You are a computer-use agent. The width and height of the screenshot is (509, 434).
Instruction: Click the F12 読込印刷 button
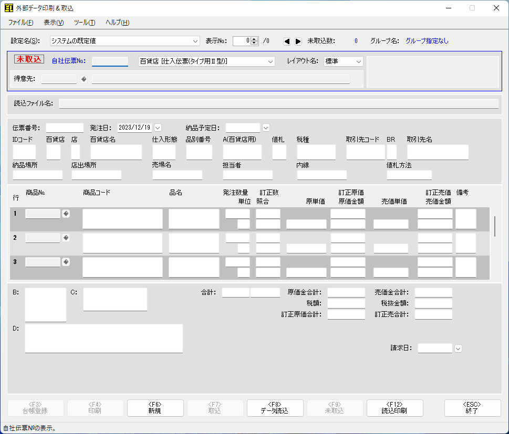point(394,408)
